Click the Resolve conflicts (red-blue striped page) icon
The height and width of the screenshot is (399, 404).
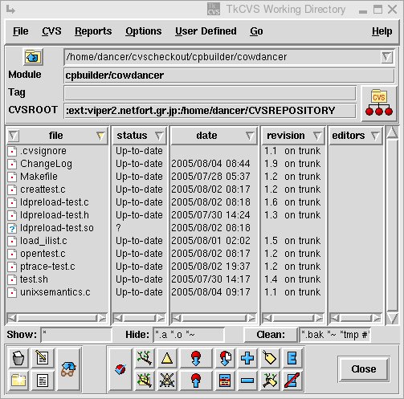click(x=225, y=381)
